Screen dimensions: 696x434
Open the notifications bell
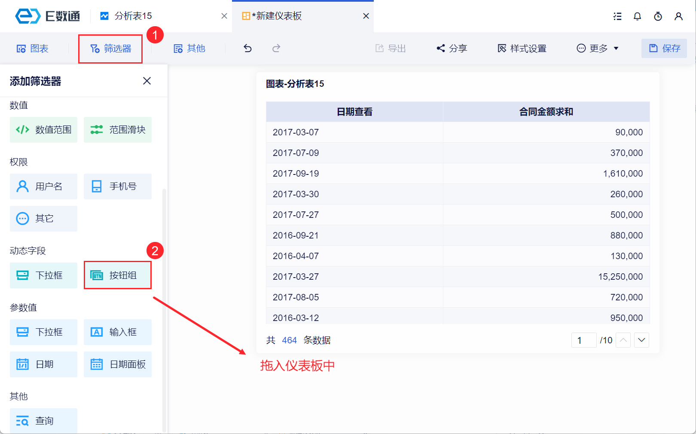tap(638, 16)
